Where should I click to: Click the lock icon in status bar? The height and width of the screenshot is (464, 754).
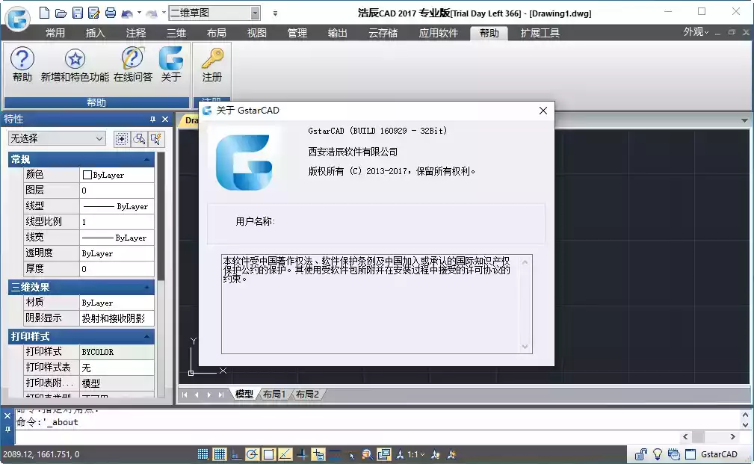point(641,454)
